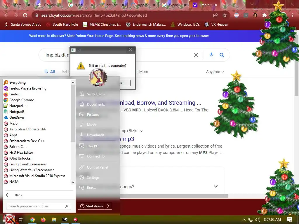Open Task View on the taskbar
The image size is (299, 224).
pos(21,220)
